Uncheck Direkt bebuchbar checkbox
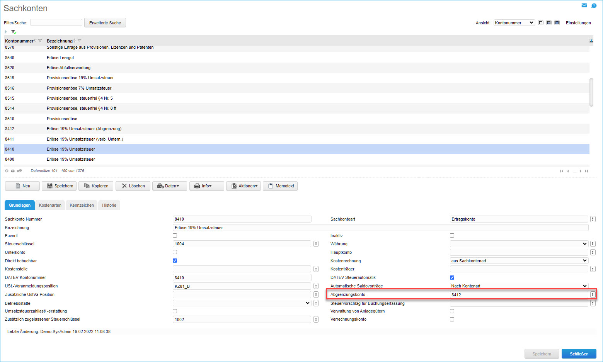Viewport: 603px width, 362px height. (x=175, y=260)
